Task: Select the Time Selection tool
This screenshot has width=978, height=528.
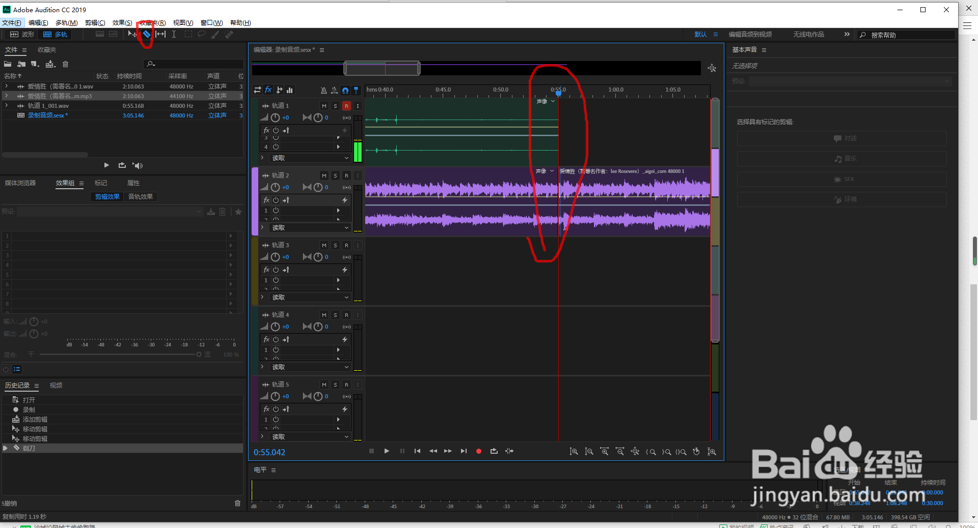Action: (x=174, y=34)
